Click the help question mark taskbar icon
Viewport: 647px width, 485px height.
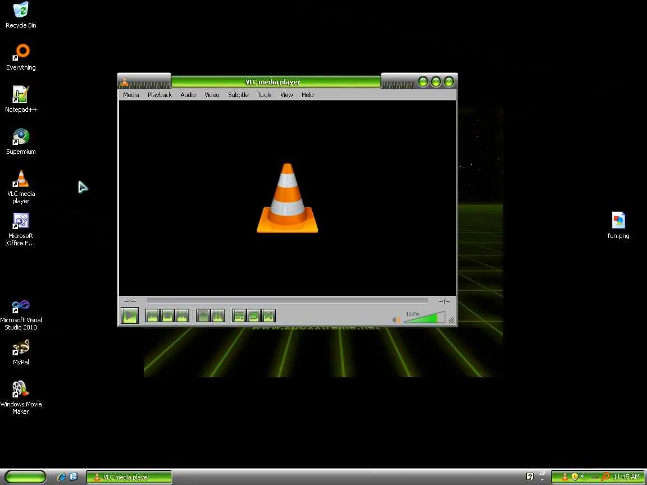(x=530, y=477)
